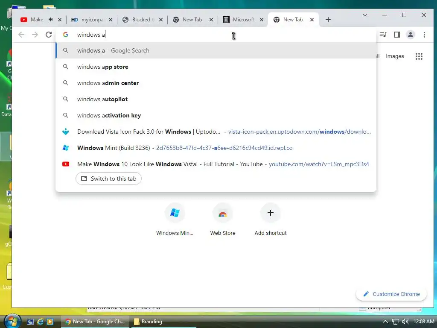The image size is (437, 328).
Task: Close the Make YouTube tab
Action: click(60, 20)
